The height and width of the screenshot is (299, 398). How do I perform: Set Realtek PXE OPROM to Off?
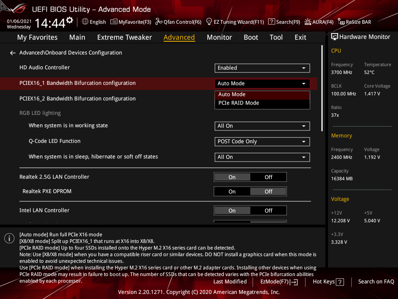[268, 192]
